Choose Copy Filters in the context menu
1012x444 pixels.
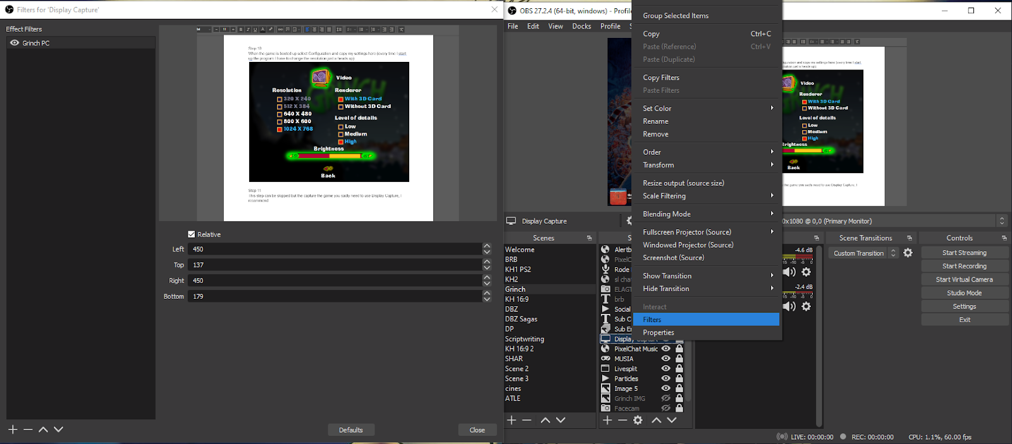pyautogui.click(x=707, y=77)
